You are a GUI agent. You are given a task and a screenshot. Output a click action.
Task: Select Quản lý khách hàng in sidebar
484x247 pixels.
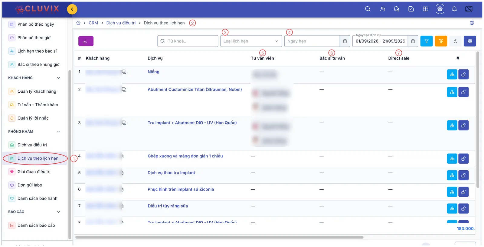[37, 91]
